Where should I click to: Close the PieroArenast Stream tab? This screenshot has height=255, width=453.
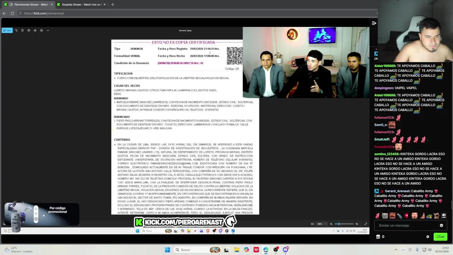(x=52, y=5)
